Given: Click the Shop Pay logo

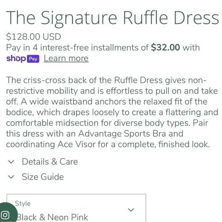Looking at the screenshot, I should pos(23,59).
